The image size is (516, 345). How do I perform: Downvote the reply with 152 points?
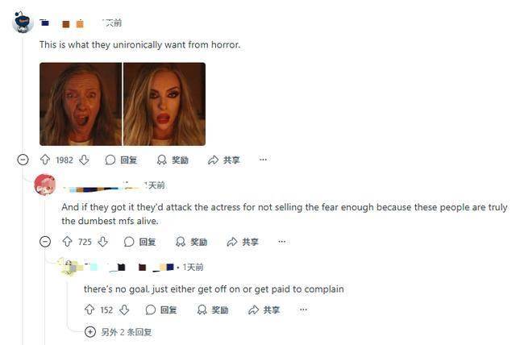pyautogui.click(x=124, y=310)
